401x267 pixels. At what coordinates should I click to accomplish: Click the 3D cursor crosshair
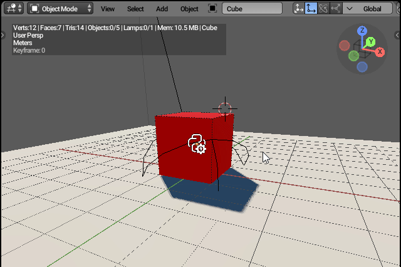(224, 108)
